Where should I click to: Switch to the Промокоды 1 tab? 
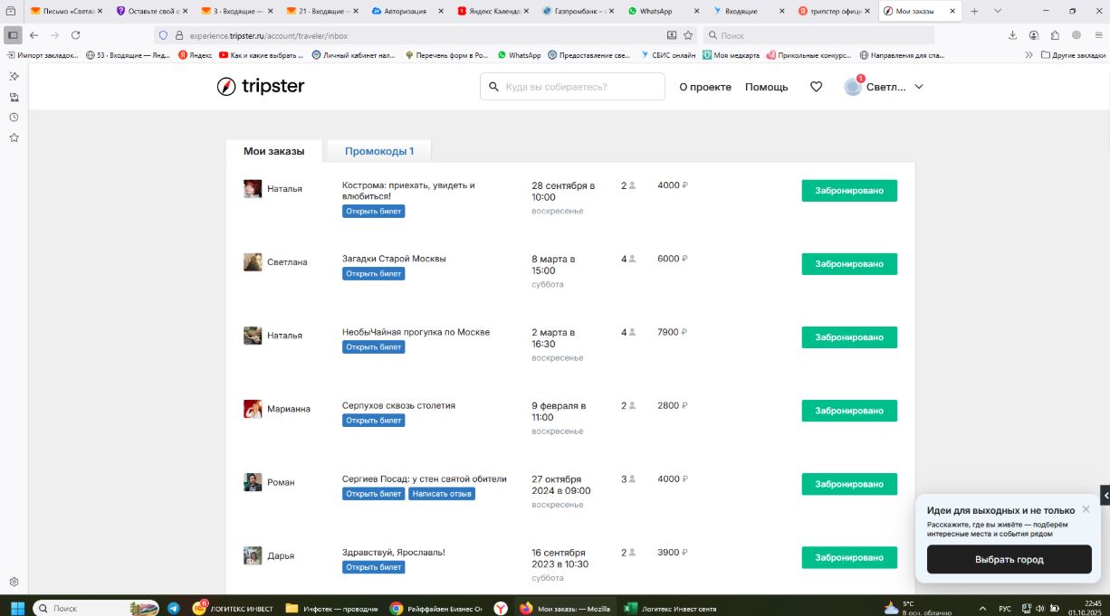[378, 151]
